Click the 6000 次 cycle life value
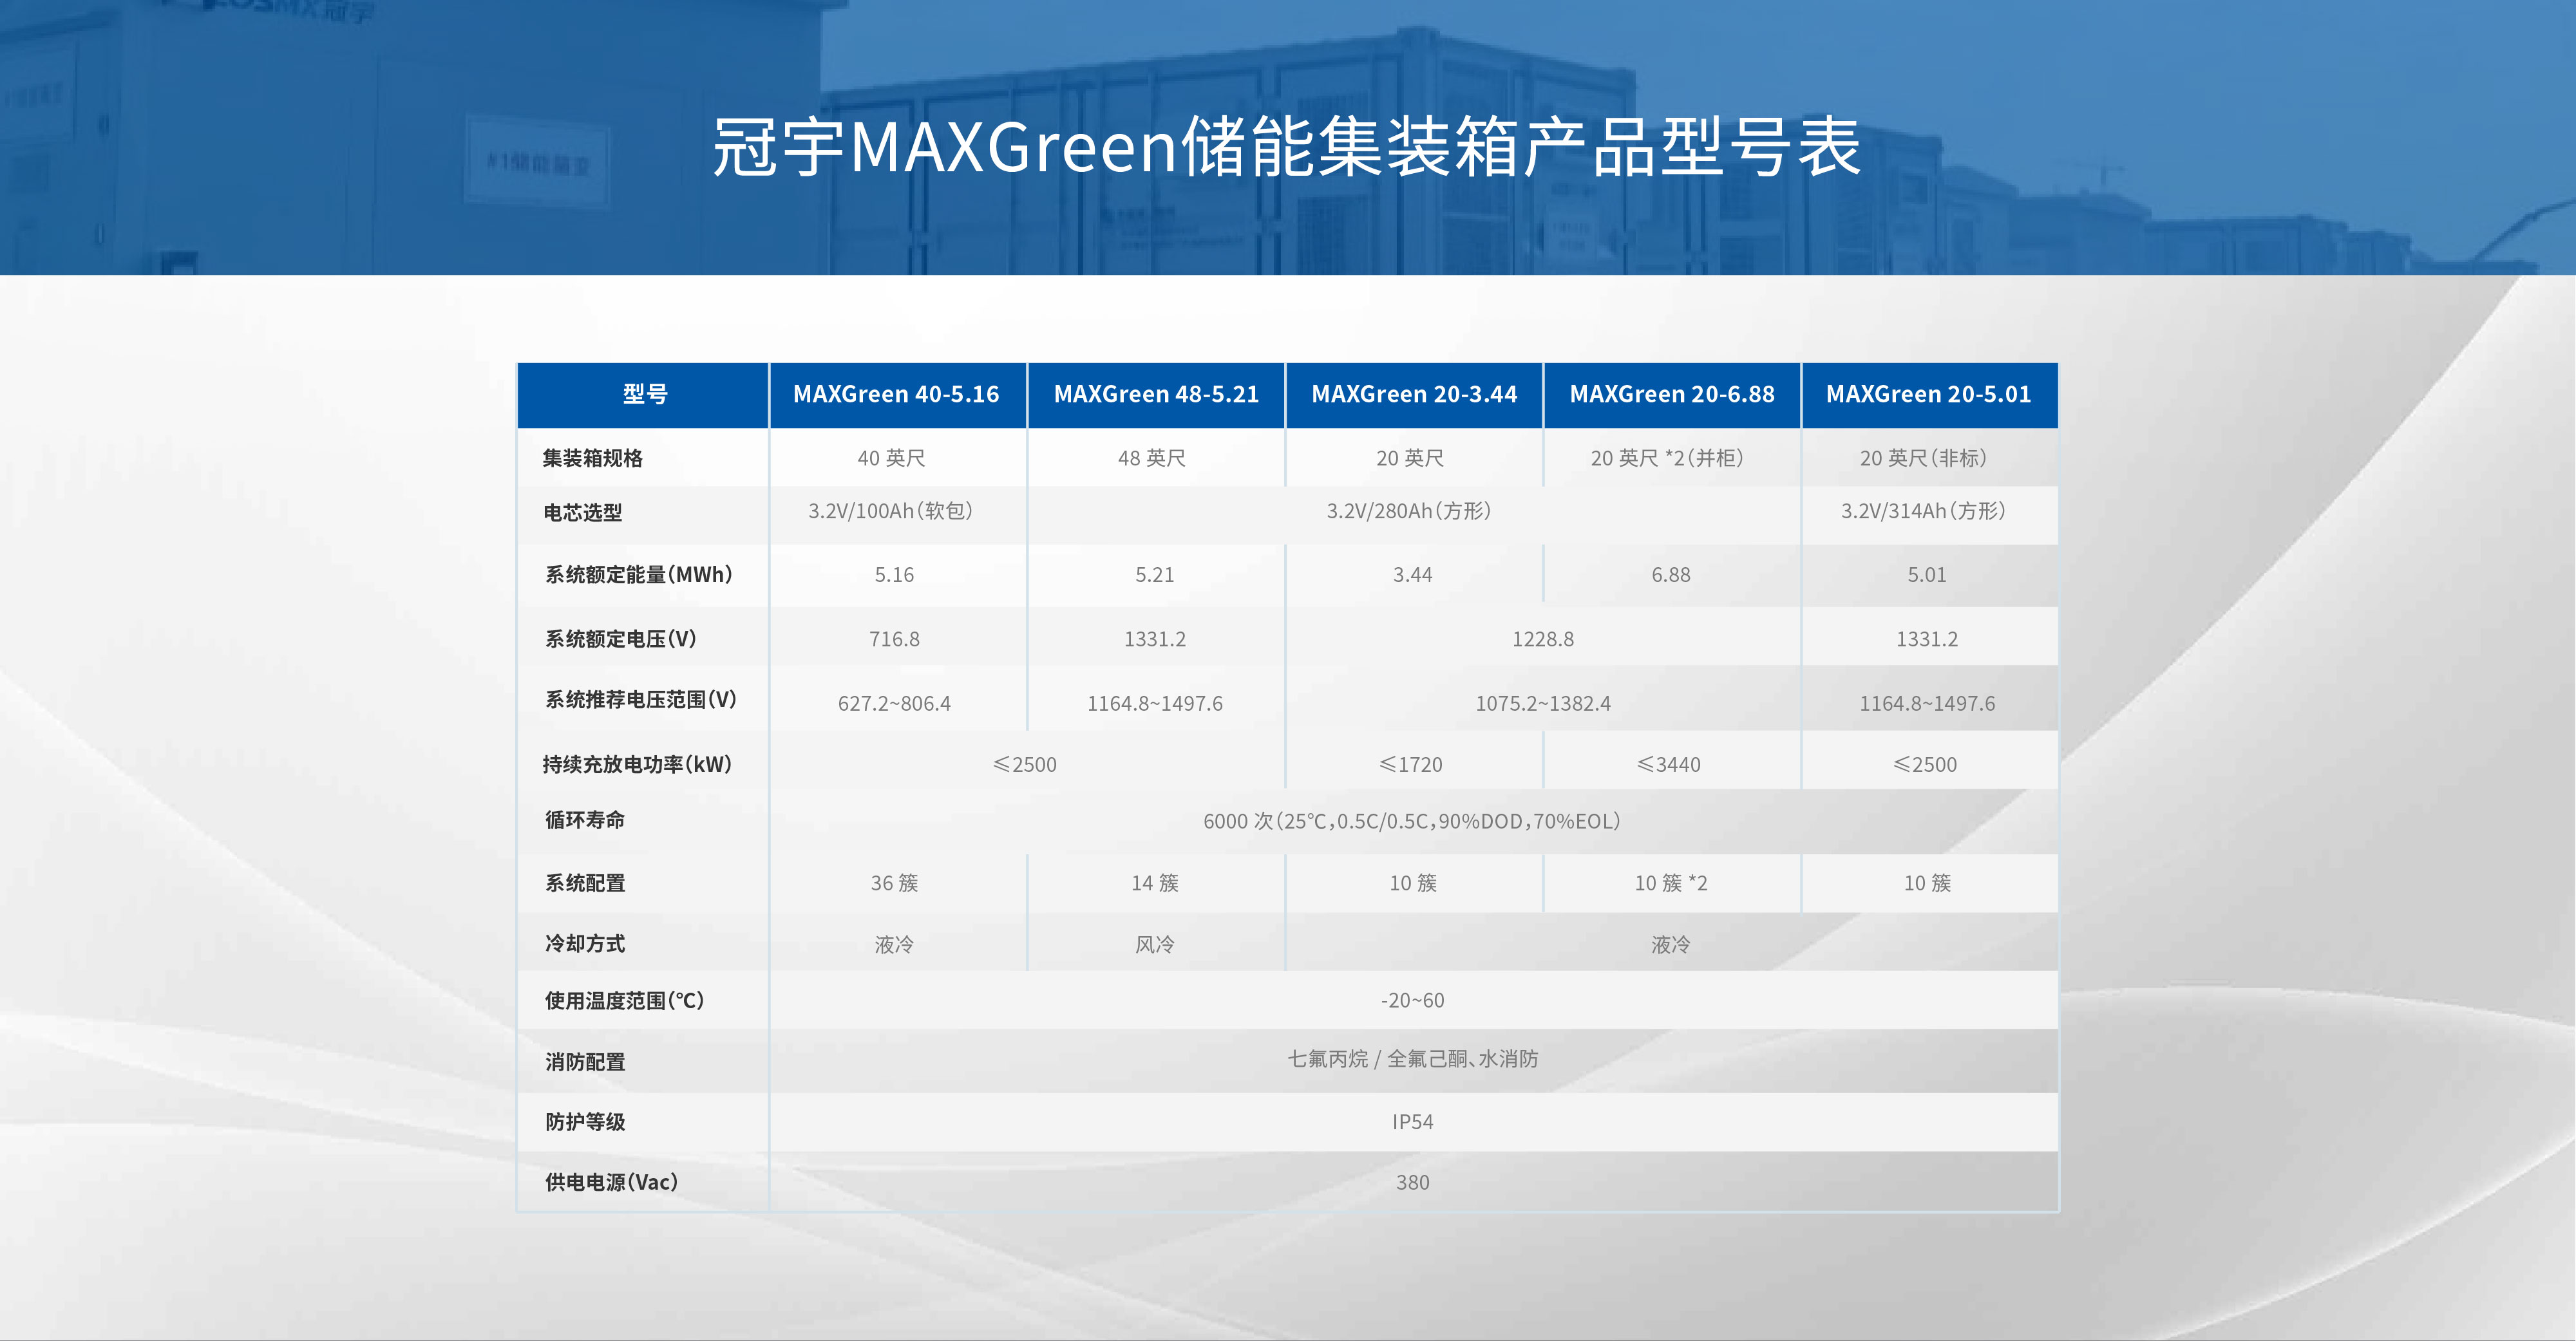Screen dimensions: 2576x1341 point(1412,821)
